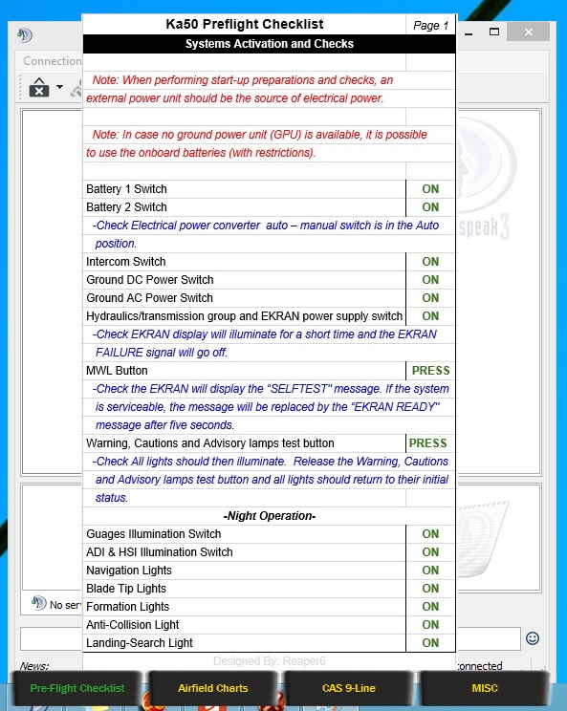This screenshot has width=567, height=711.
Task: Select the 'MWL Button' row label
Action: pos(117,371)
